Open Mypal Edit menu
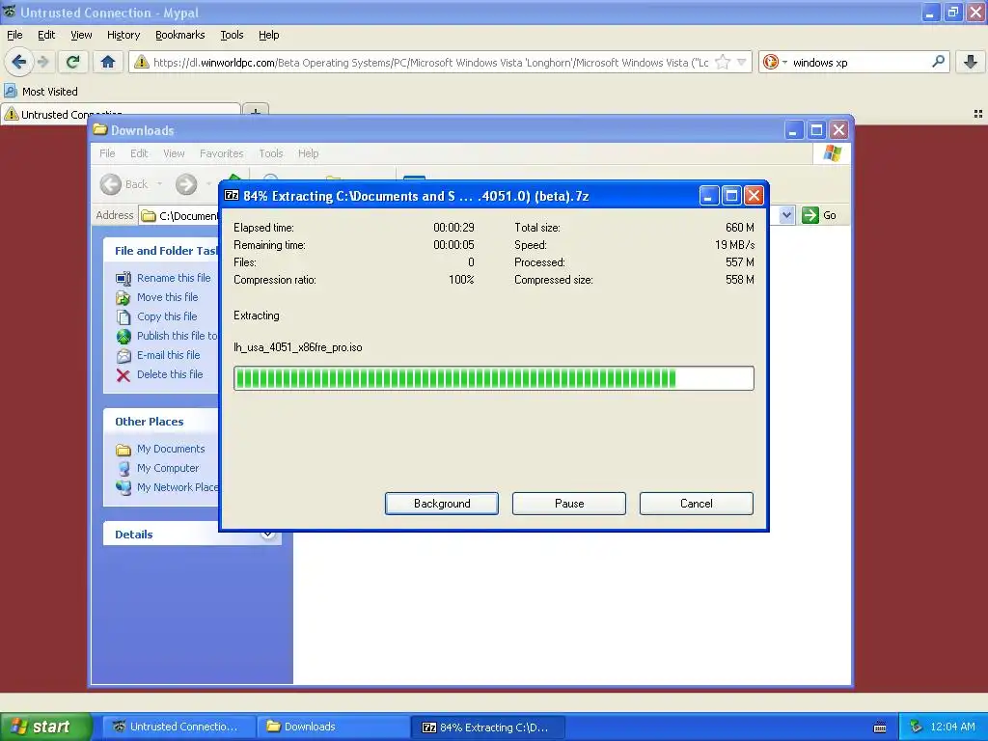Viewport: 988px width, 741px height. 46,35
